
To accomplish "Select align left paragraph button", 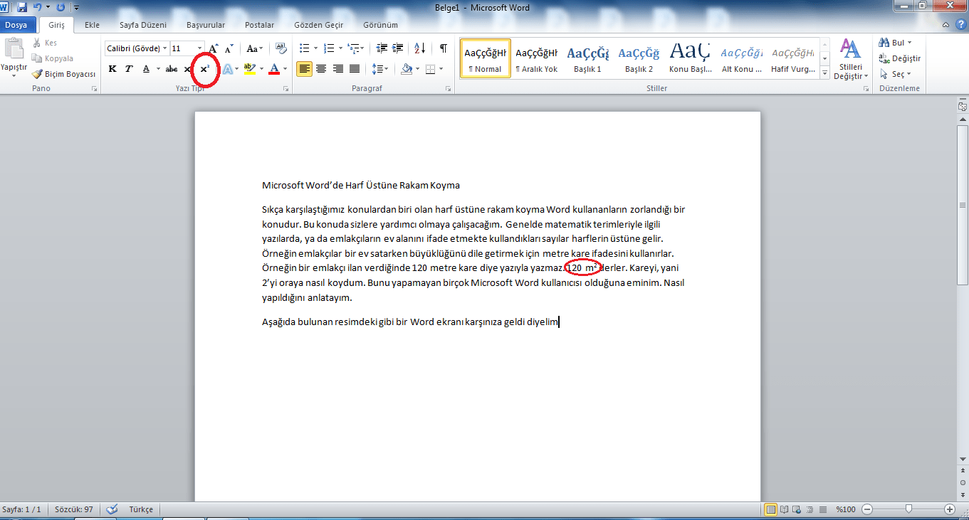I will [304, 69].
